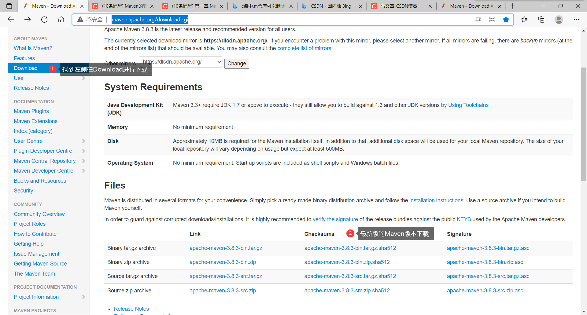Switch to the 第一章 Maven CSDN tab
Image resolution: width=587 pixels, height=315 pixels.
(x=194, y=6)
